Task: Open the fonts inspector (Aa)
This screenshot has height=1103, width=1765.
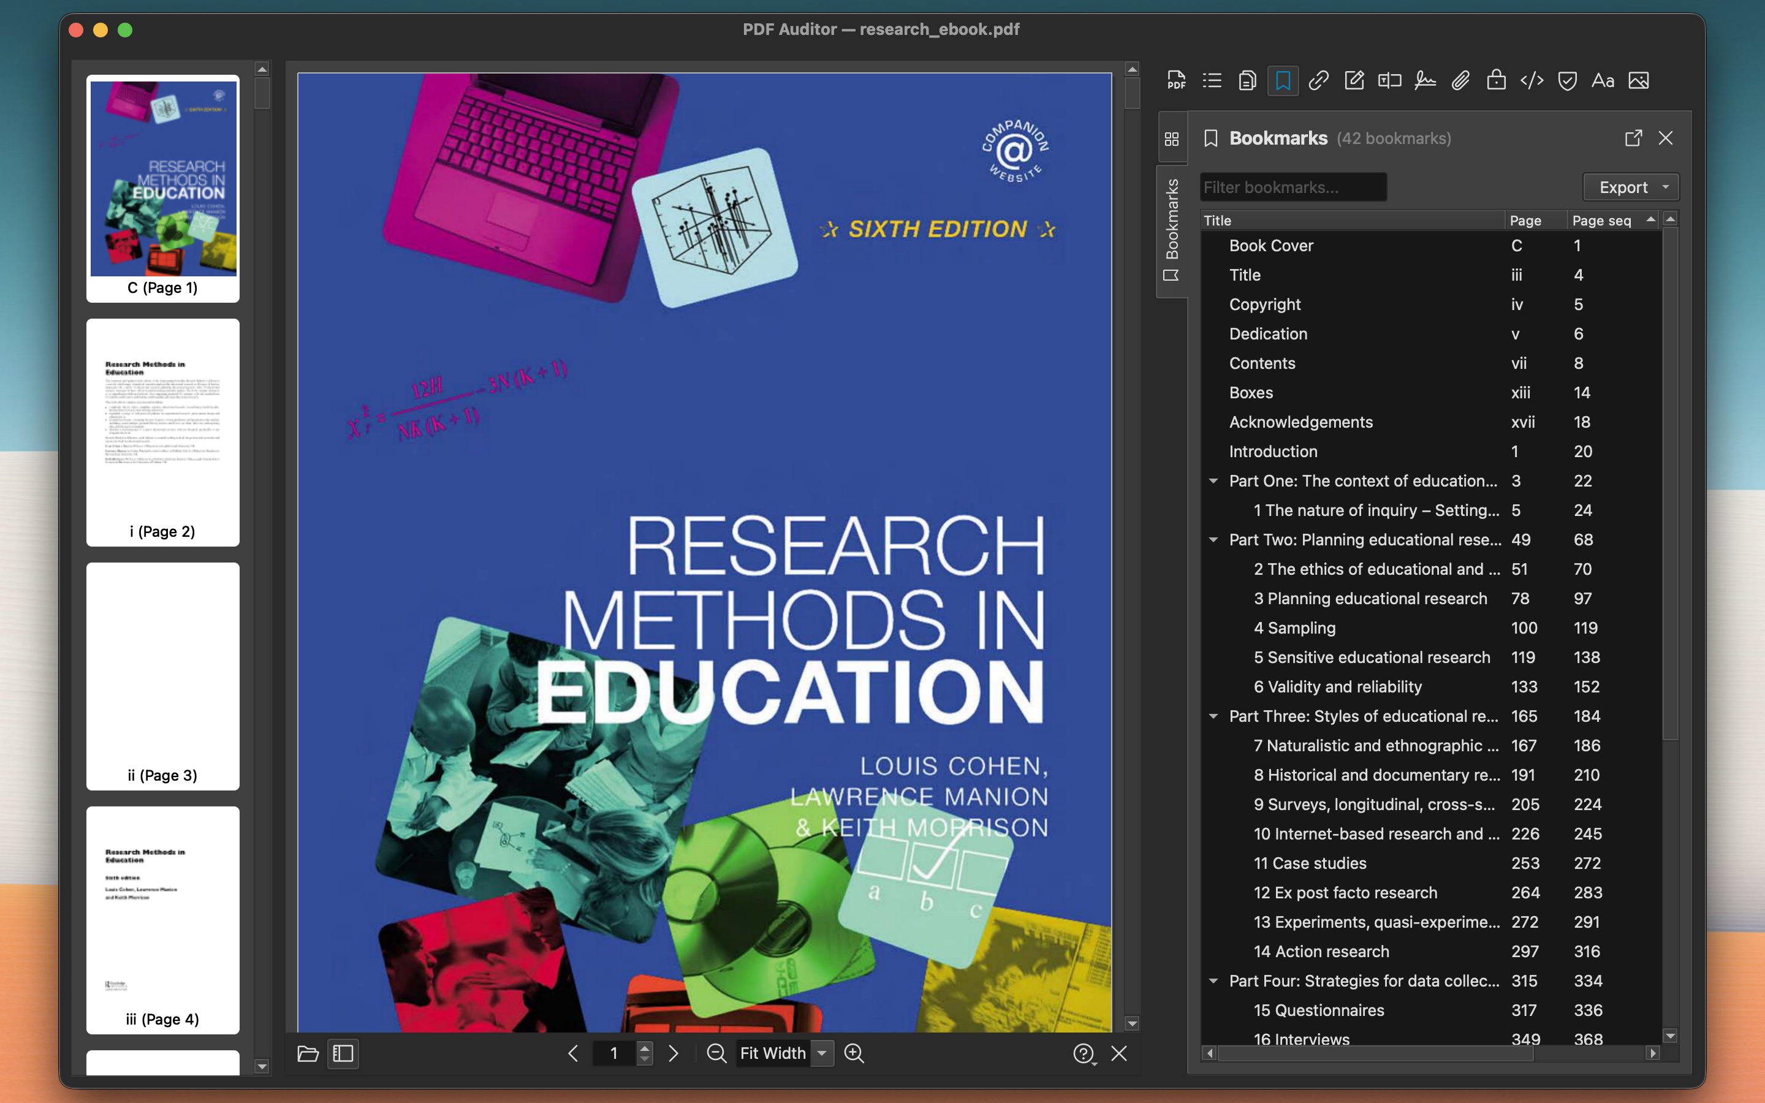Action: pos(1603,80)
